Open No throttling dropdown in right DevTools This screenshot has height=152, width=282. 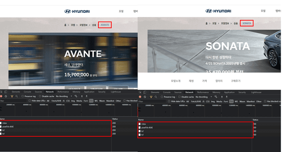(204, 97)
